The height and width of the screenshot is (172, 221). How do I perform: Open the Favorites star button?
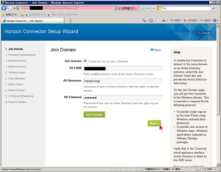click(x=9, y=14)
